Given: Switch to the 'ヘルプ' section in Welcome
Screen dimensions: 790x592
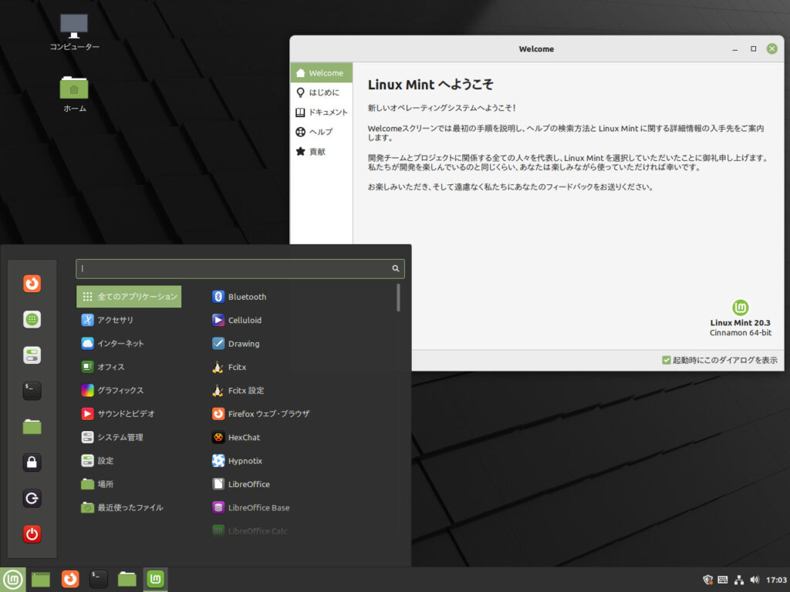Looking at the screenshot, I should 321,131.
